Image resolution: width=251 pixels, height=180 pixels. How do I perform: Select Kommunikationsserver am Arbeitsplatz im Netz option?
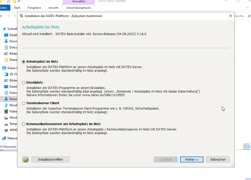24,124
